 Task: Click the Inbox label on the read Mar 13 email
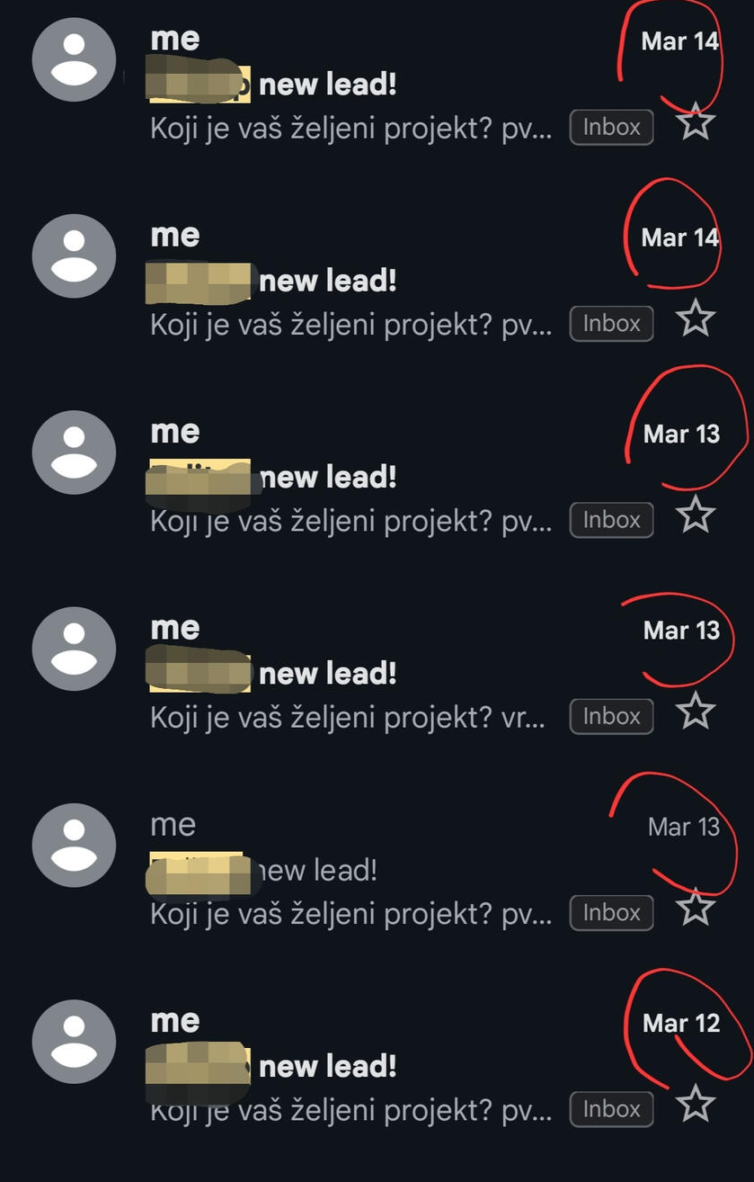(611, 913)
